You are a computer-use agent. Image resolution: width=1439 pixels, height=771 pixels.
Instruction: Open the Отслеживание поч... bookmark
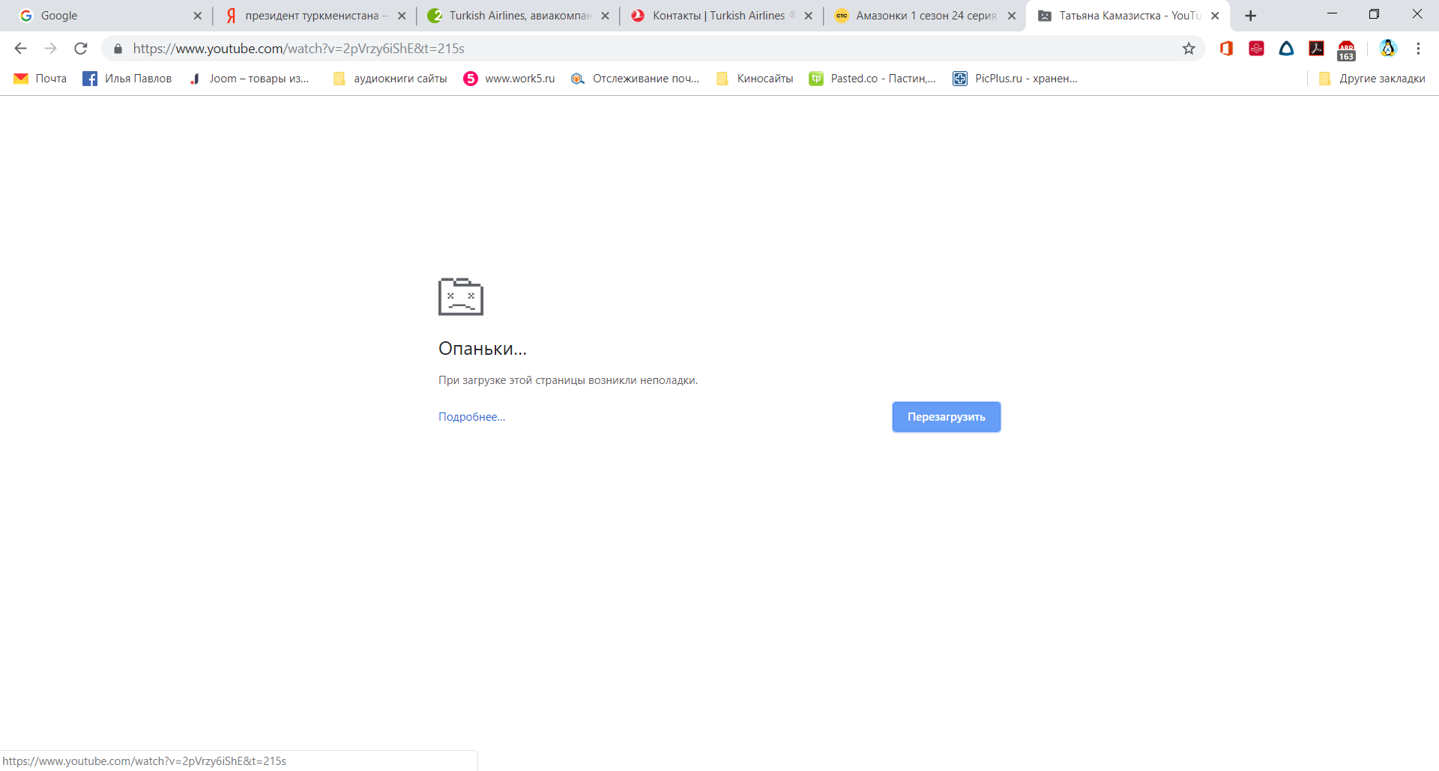(x=635, y=79)
